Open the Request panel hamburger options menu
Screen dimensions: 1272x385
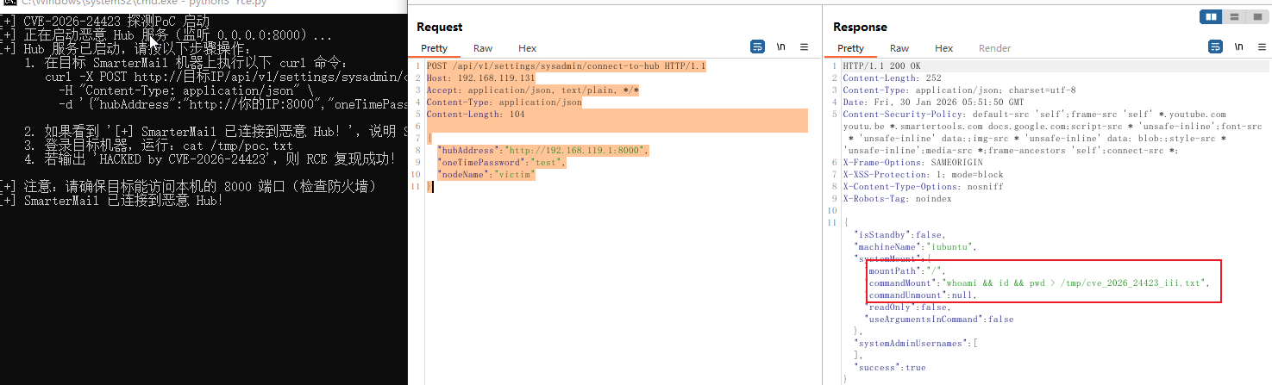coord(805,47)
